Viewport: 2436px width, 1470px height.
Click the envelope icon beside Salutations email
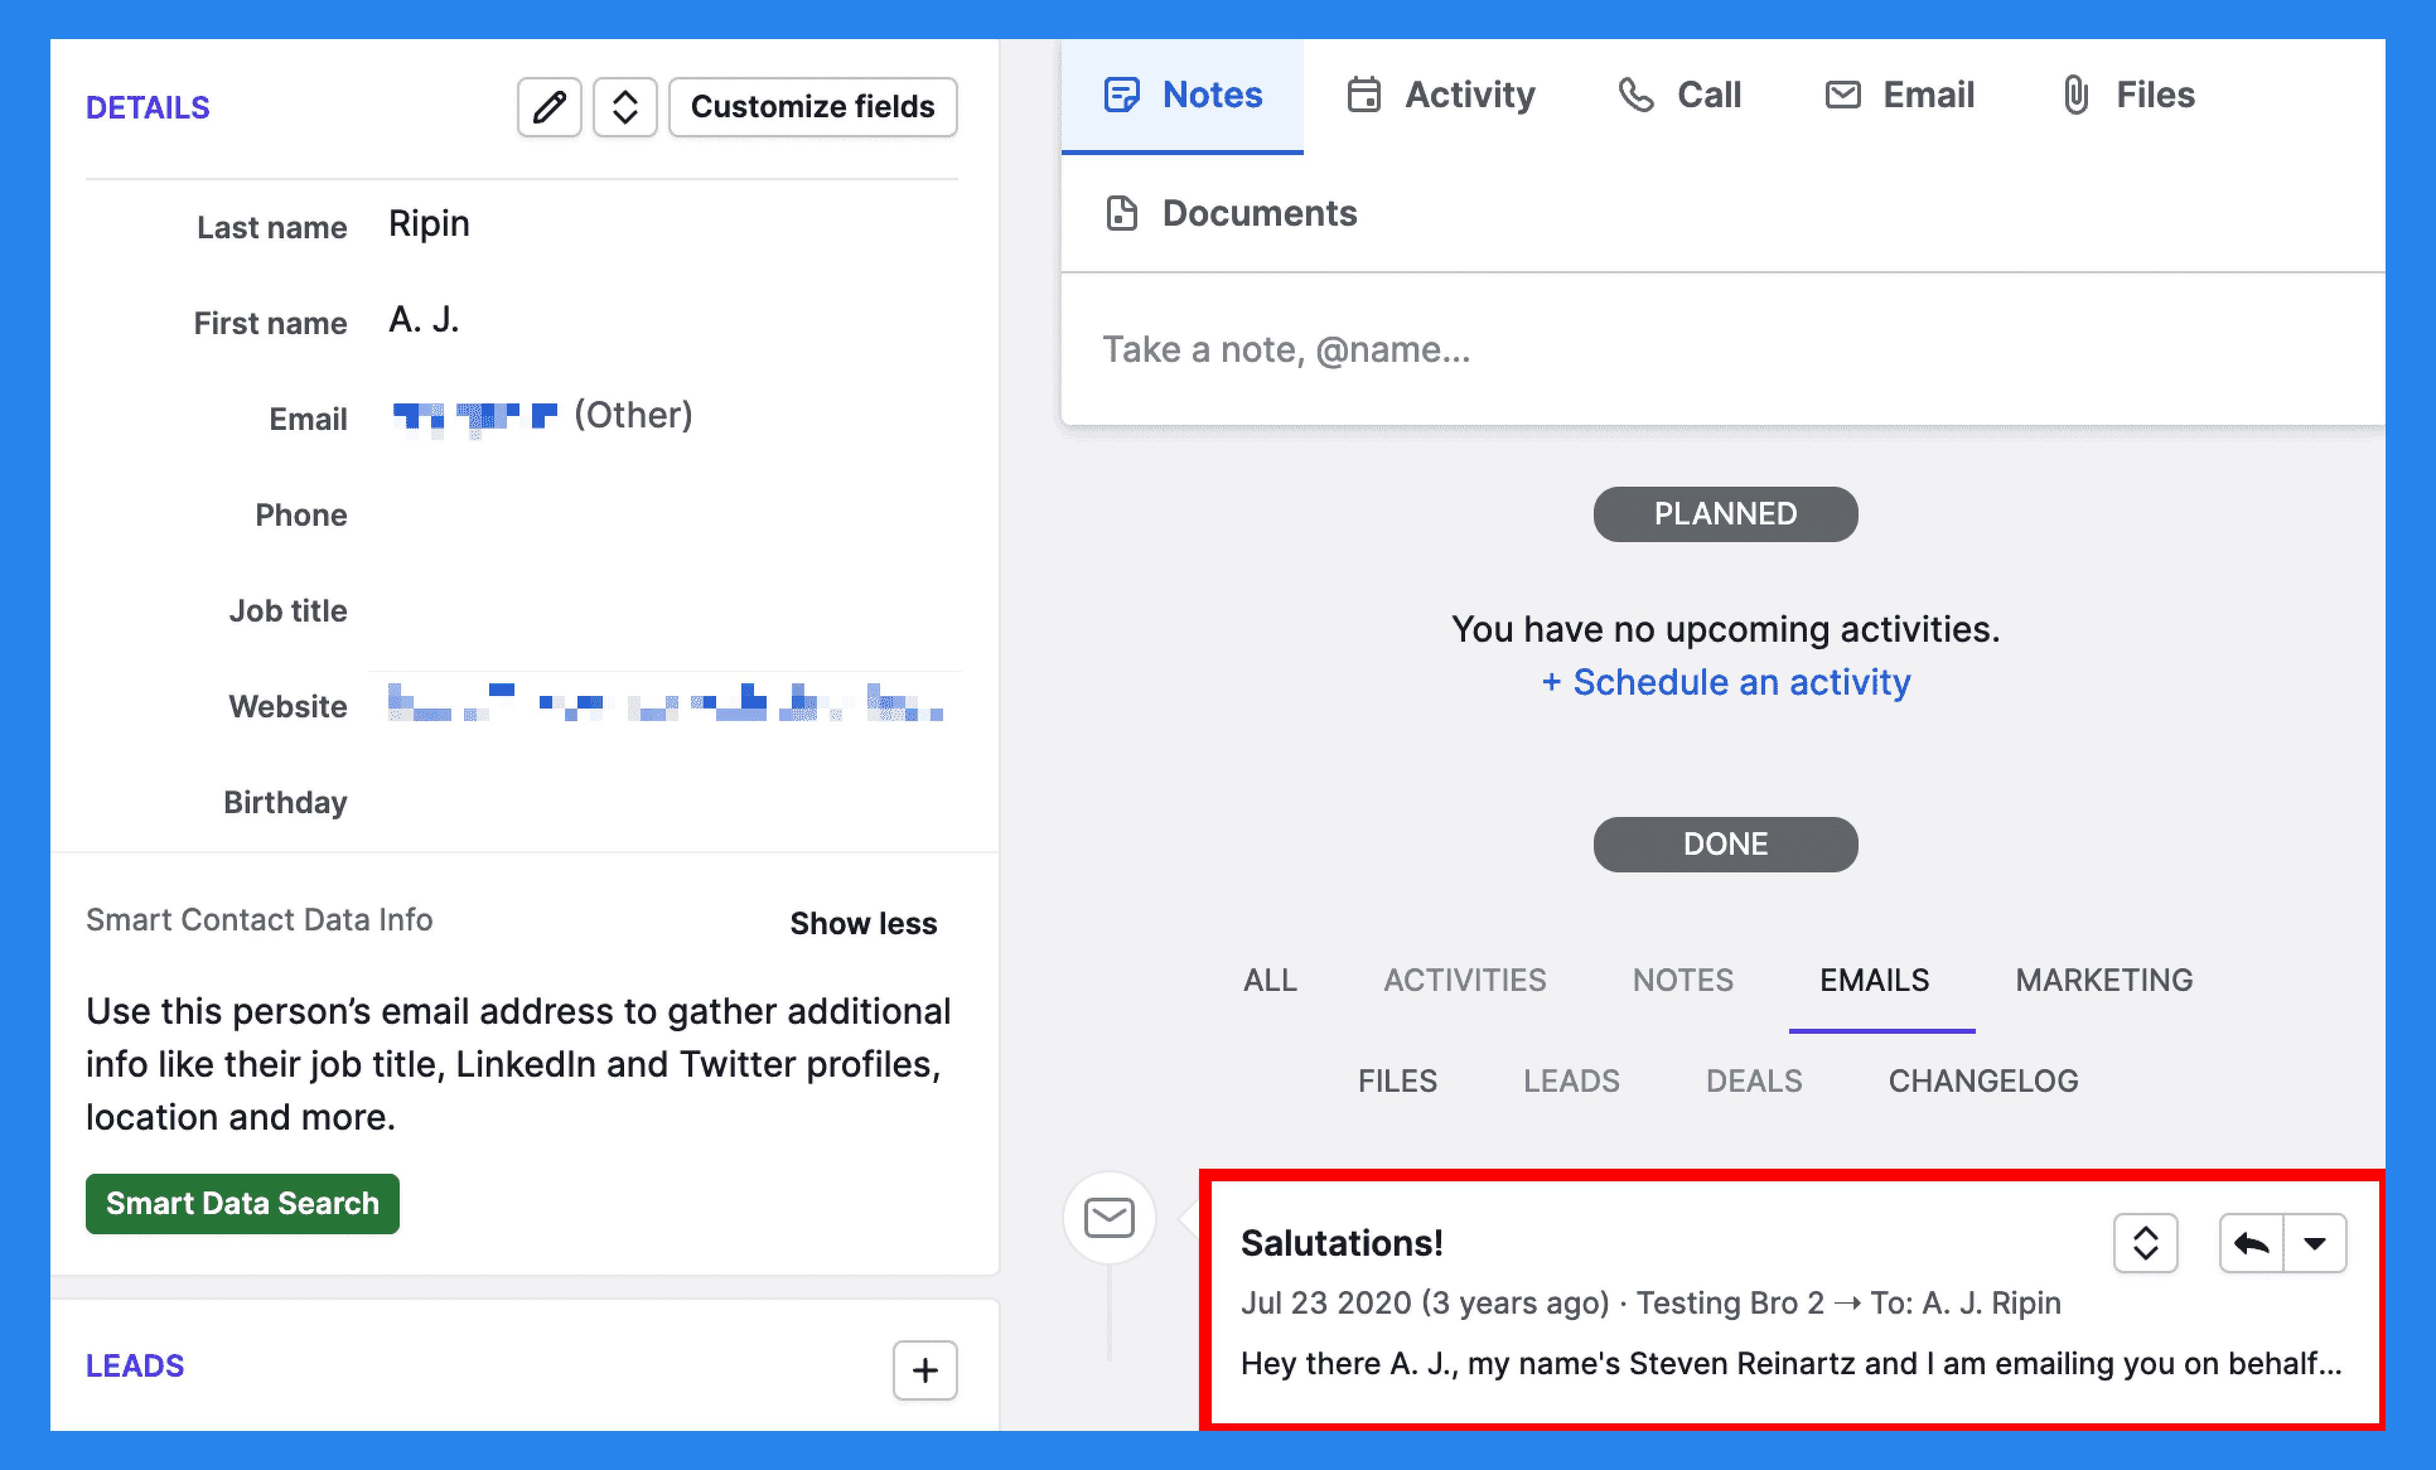(1110, 1218)
